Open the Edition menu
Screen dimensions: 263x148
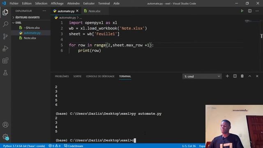tap(27, 3)
